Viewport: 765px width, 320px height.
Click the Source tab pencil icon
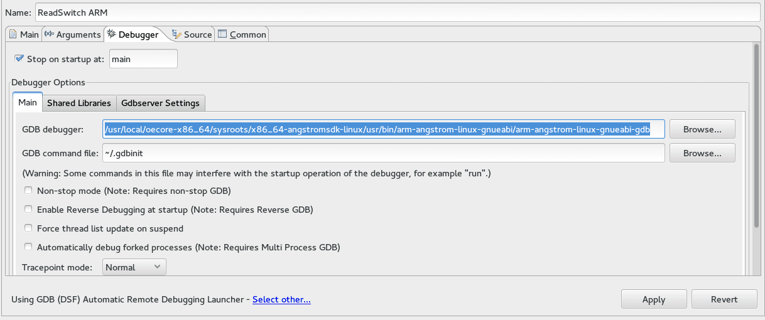pyautogui.click(x=177, y=35)
